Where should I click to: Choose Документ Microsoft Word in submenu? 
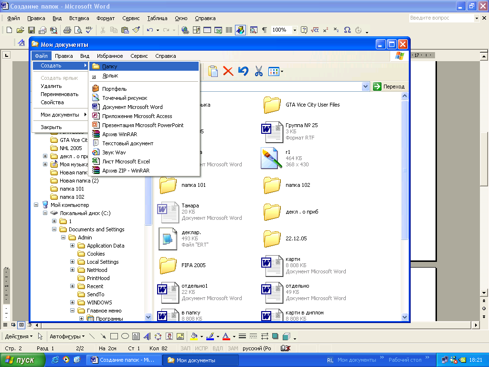[144, 107]
